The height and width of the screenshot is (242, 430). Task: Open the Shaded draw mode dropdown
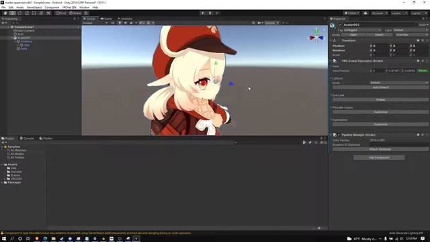tap(95, 23)
